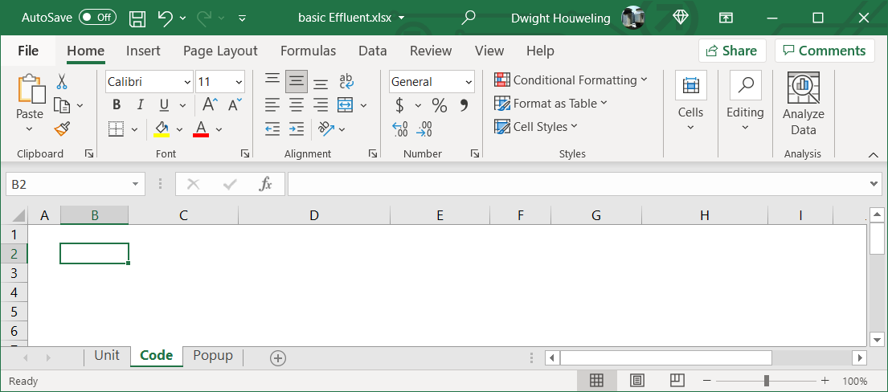Viewport: 888px width, 392px height.
Task: Switch to the Popup sheet tab
Action: pyautogui.click(x=213, y=356)
